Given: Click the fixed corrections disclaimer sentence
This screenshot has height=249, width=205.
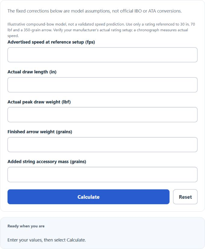Looking at the screenshot, I should (x=95, y=11).
